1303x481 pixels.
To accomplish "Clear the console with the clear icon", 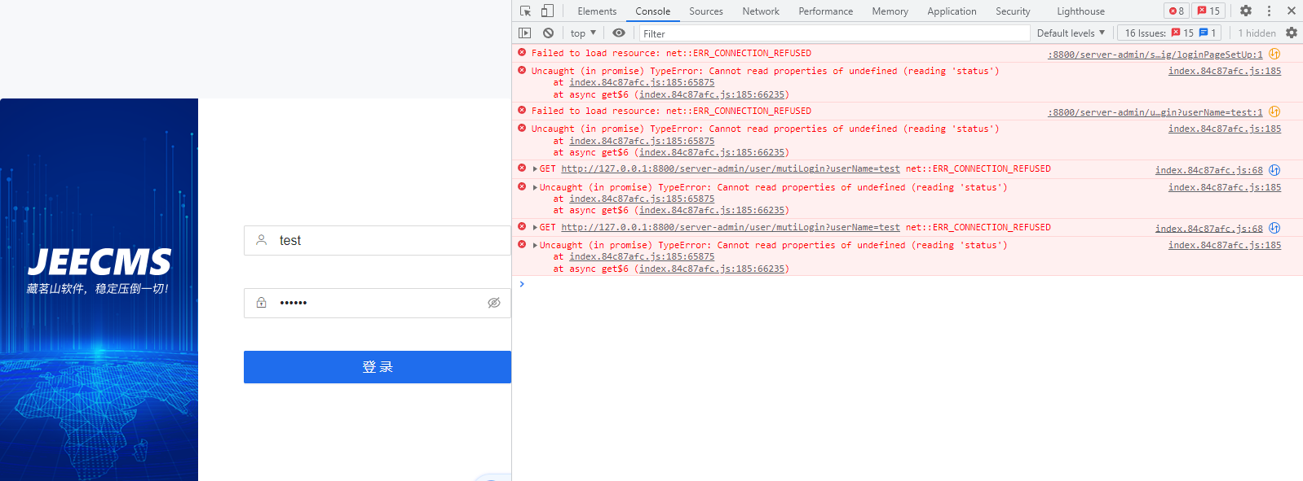I will click(548, 33).
